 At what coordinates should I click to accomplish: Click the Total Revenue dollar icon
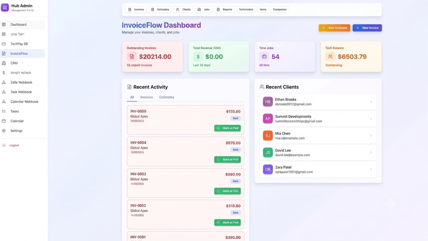(x=198, y=56)
